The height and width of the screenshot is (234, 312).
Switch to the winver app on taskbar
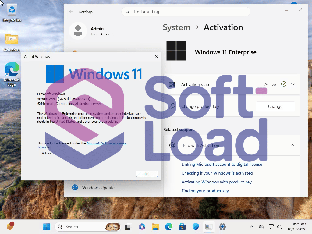pyautogui.click(x=209, y=227)
